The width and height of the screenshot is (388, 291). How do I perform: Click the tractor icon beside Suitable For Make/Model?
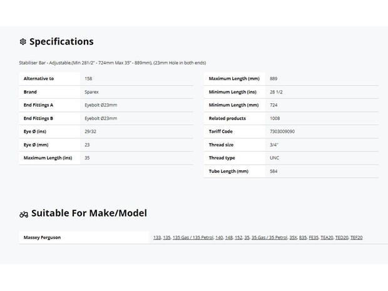pyautogui.click(x=24, y=214)
